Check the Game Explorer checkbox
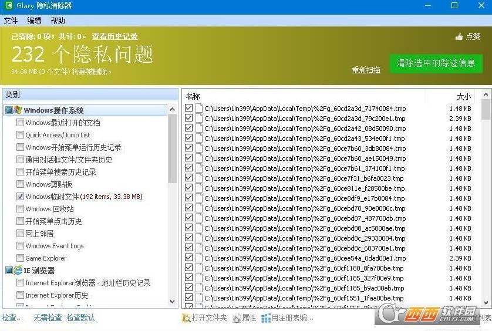The width and height of the screenshot is (492, 331). click(x=20, y=258)
